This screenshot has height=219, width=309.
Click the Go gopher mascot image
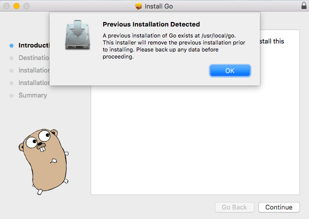44,161
